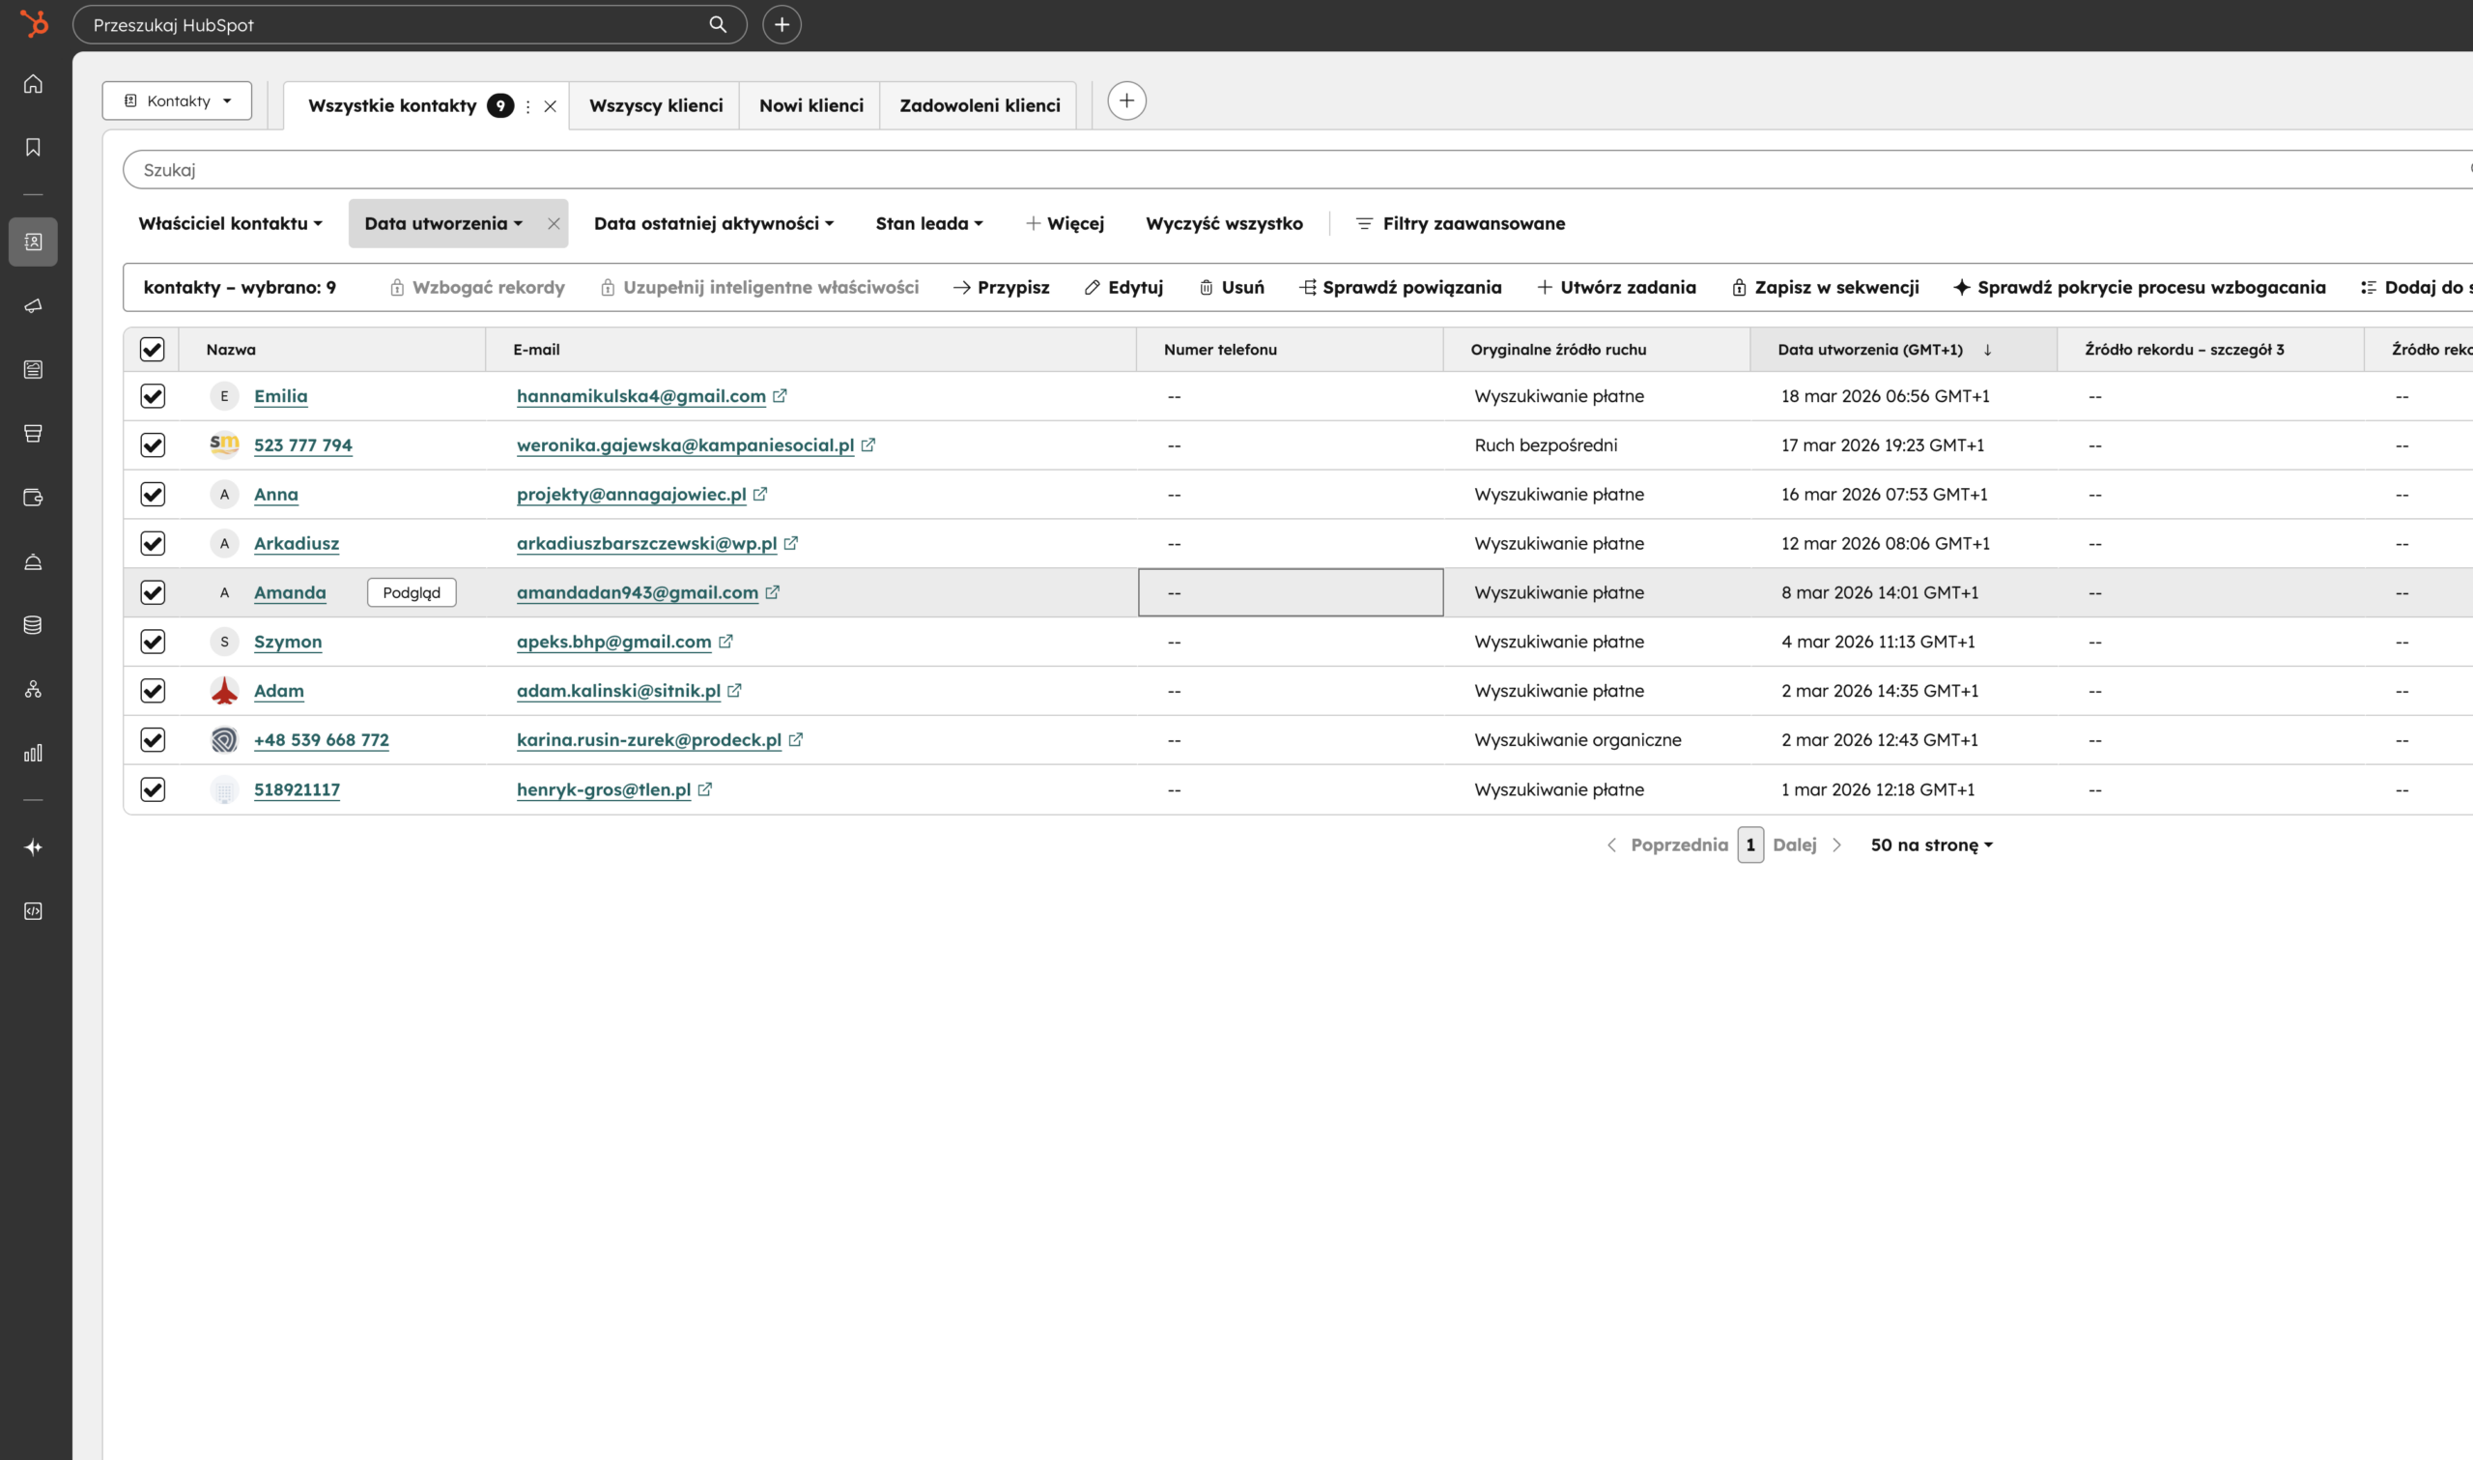Uncheck the checkbox for Anna
Viewport: 2473px width, 1460px height.
coord(153,494)
